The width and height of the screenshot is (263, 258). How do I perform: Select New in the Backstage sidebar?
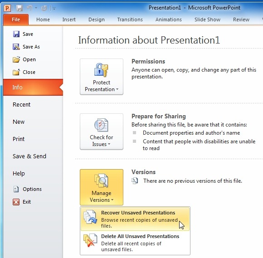click(19, 122)
